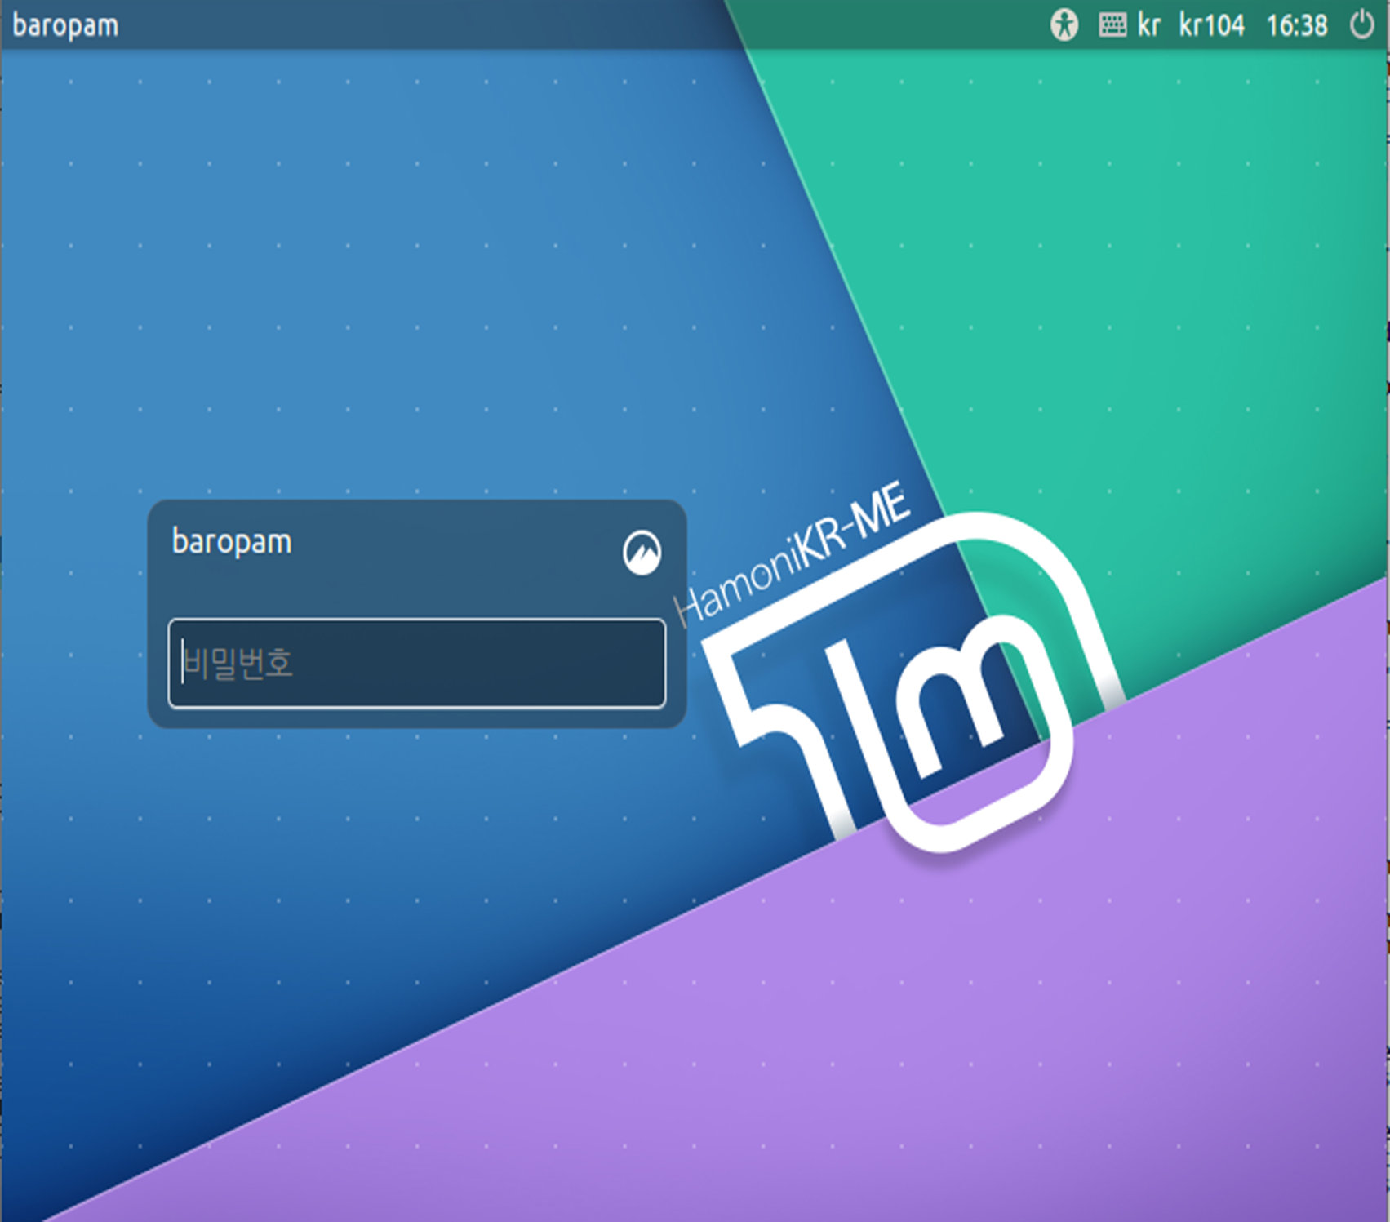This screenshot has width=1390, height=1222.
Task: Click the kr104 keyboard variant indicator
Action: click(1211, 25)
